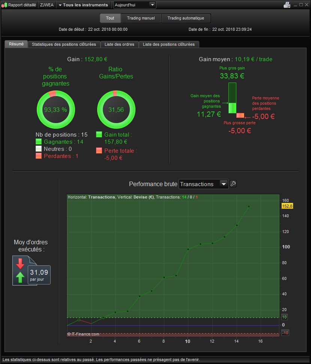Select the Tout trading filter
This screenshot has height=364, width=311.
pos(110,18)
